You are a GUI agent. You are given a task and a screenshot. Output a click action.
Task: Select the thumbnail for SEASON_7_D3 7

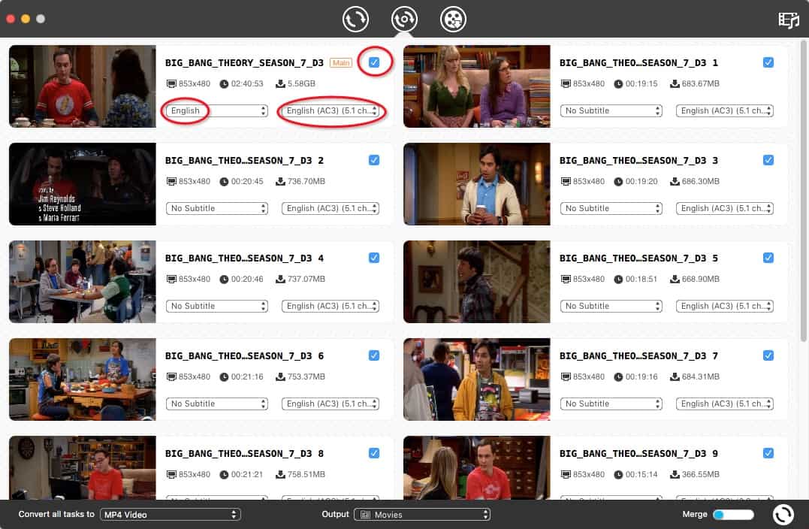[477, 379]
